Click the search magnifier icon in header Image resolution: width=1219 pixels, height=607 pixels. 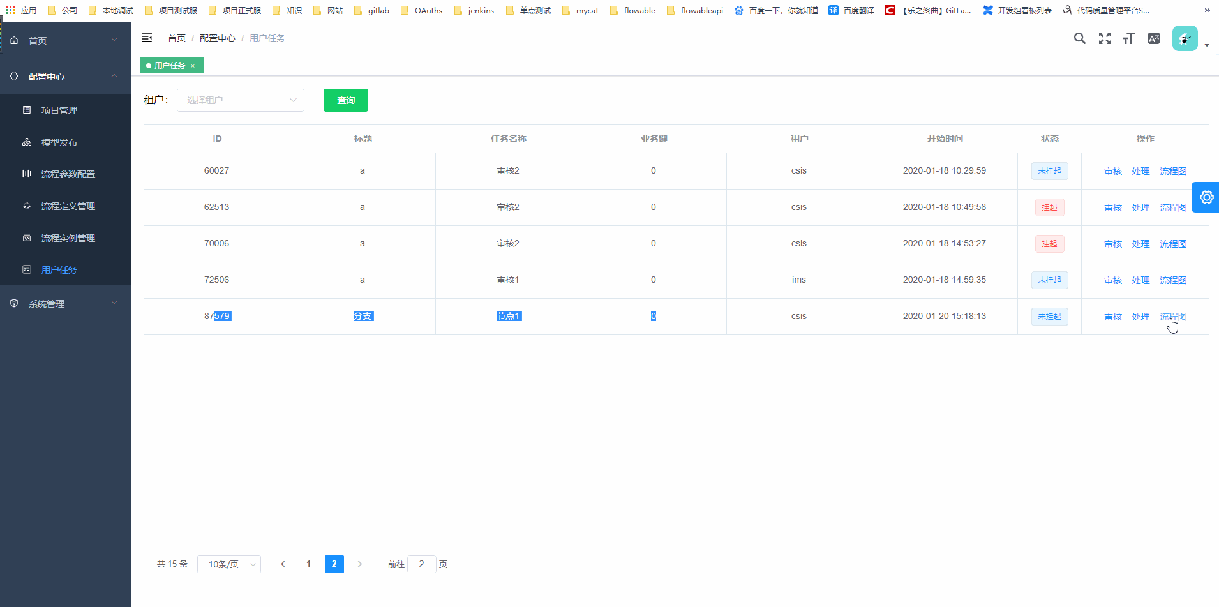click(1079, 38)
